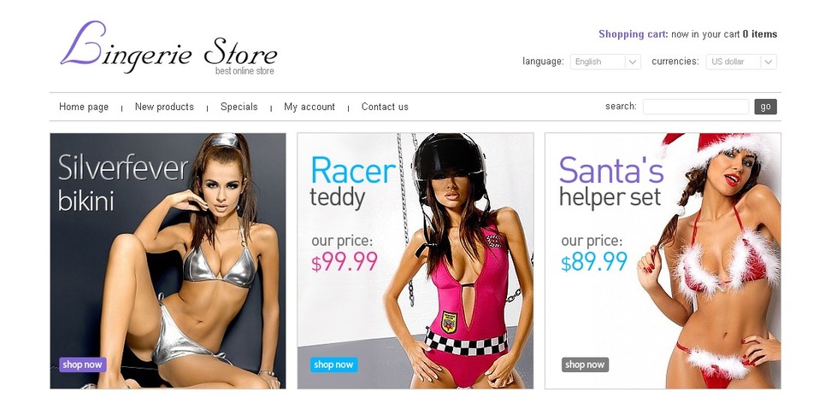Select the English language combo box
Image resolution: width=825 pixels, height=397 pixels.
(605, 62)
